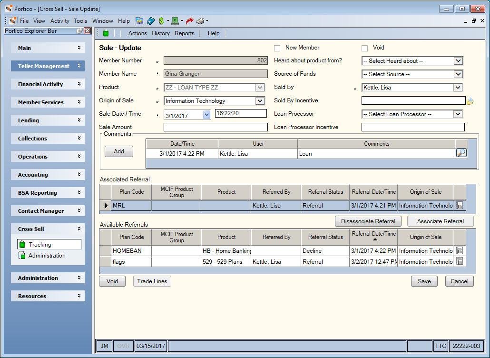Viewport: 490px width, 358px height.
Task: Expand the Financial Activity section
Action: click(x=79, y=84)
